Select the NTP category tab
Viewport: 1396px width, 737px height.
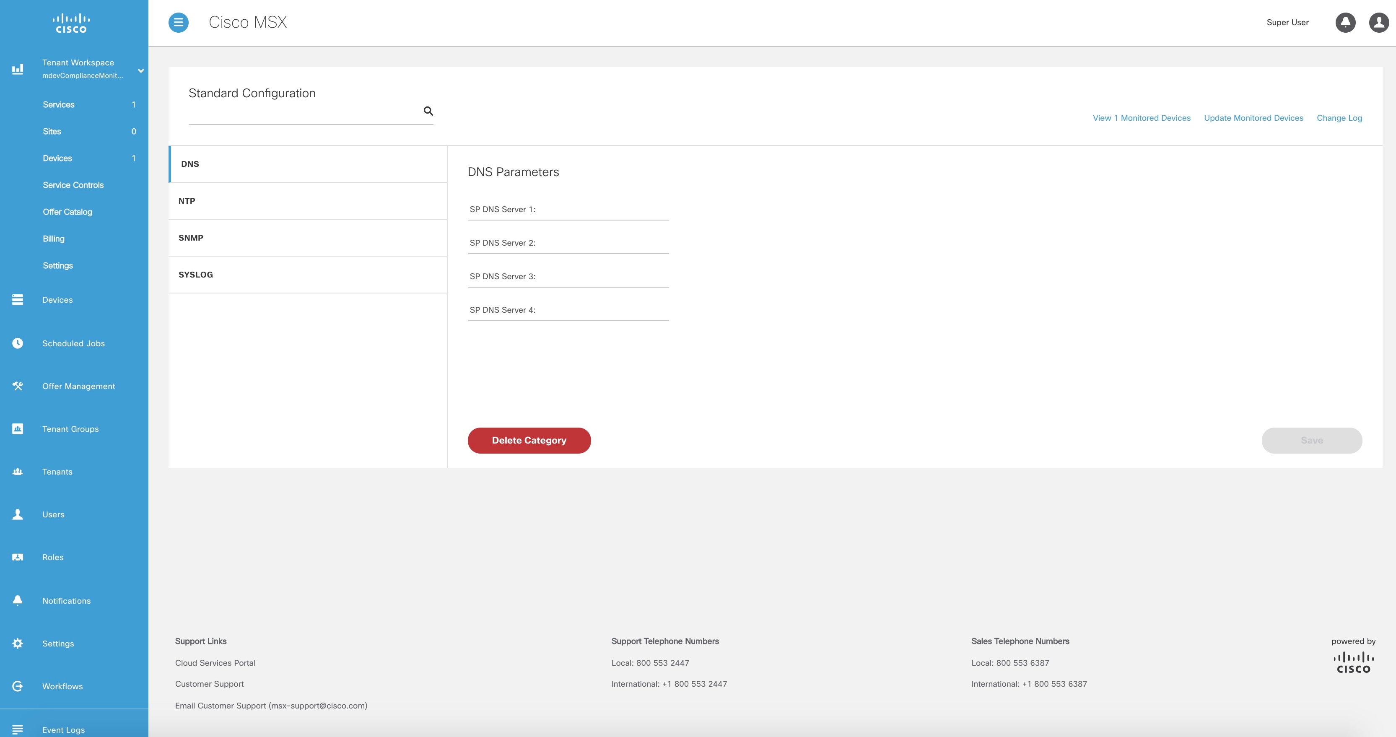point(308,201)
